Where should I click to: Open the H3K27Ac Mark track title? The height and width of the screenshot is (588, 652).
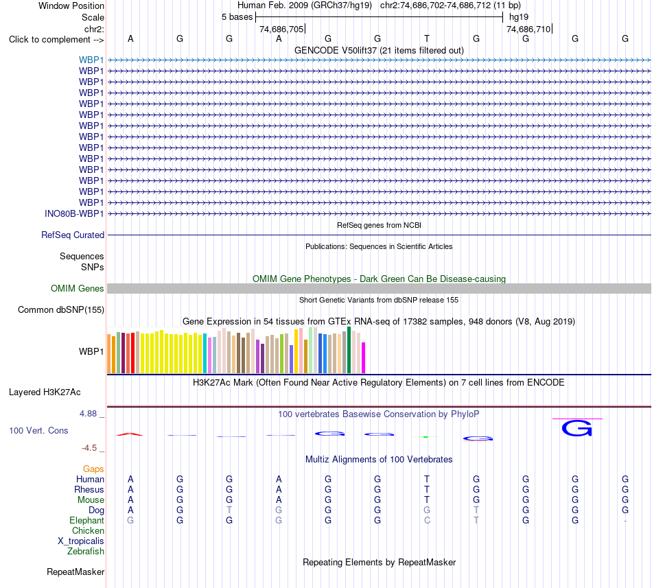click(x=379, y=383)
